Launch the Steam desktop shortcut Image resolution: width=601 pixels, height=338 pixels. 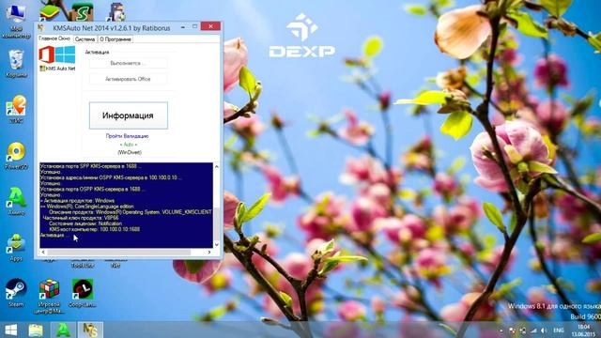click(16, 293)
